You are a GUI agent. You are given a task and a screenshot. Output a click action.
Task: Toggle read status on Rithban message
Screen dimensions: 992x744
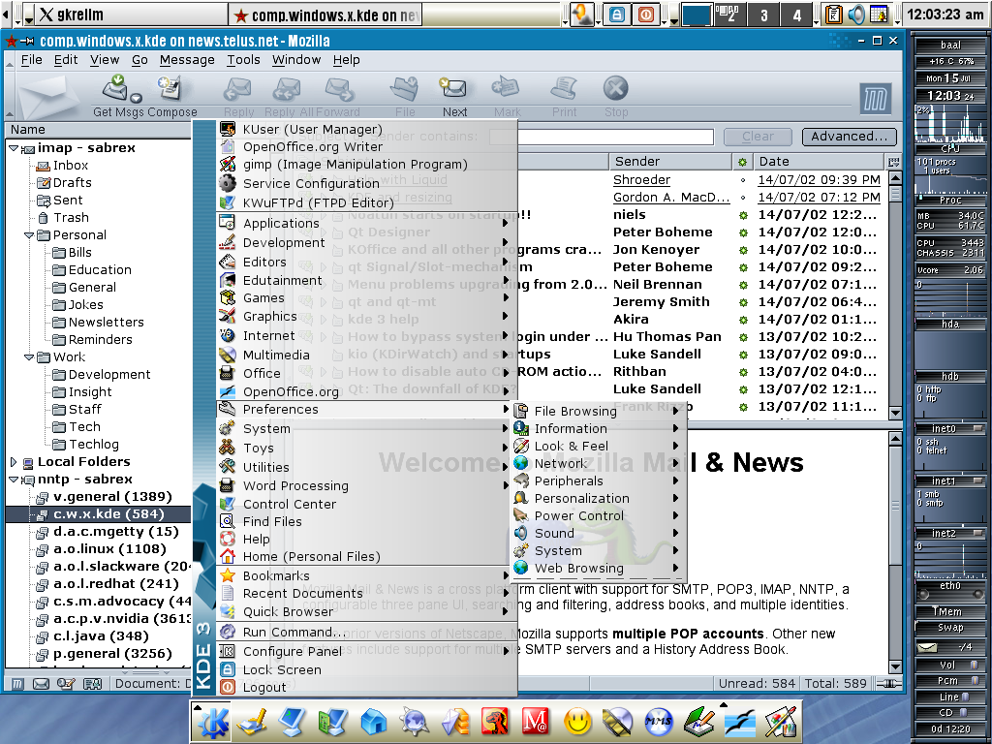(743, 372)
